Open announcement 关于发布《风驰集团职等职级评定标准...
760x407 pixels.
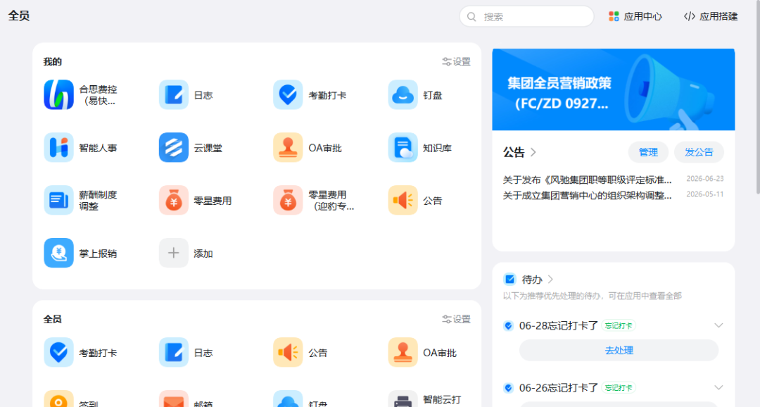click(587, 180)
